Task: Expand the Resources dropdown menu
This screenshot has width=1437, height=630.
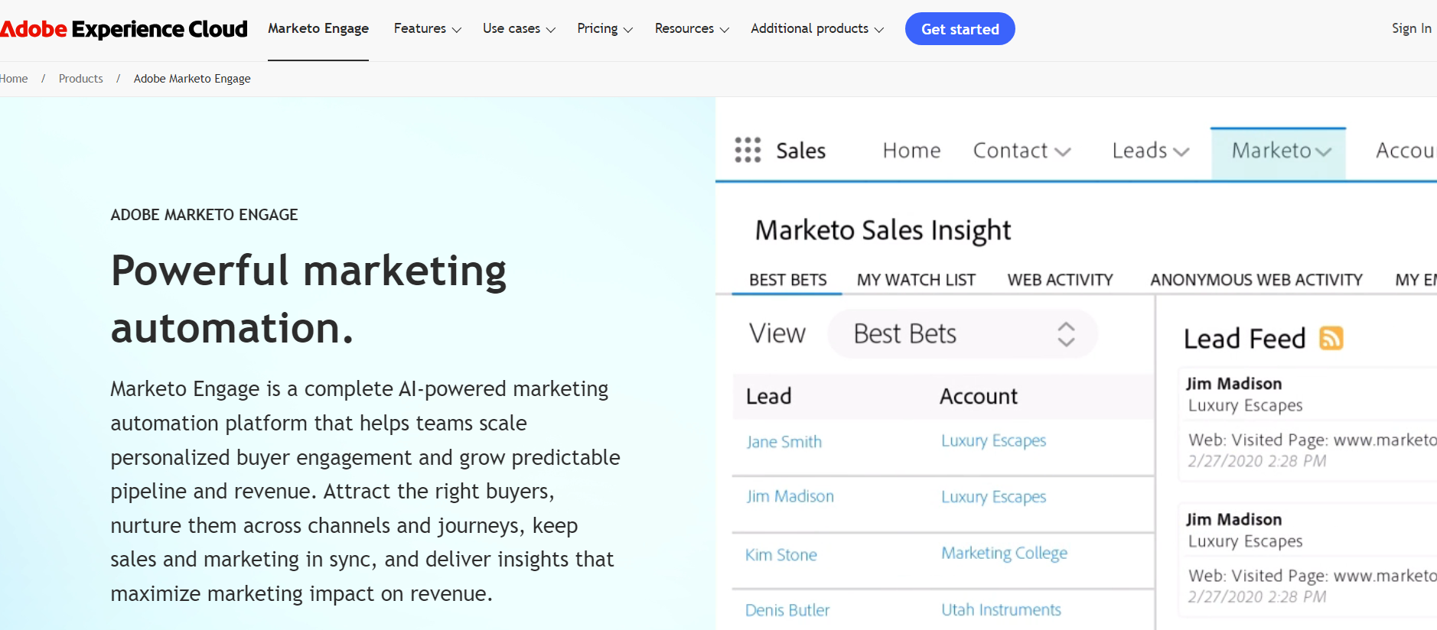Action: 692,28
